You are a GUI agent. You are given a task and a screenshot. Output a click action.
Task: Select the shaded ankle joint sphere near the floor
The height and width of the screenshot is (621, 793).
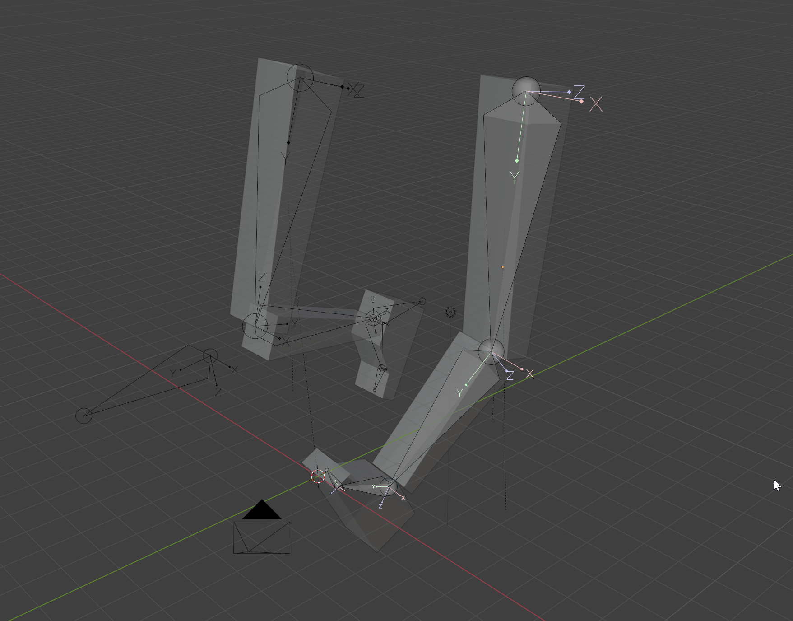pos(388,487)
